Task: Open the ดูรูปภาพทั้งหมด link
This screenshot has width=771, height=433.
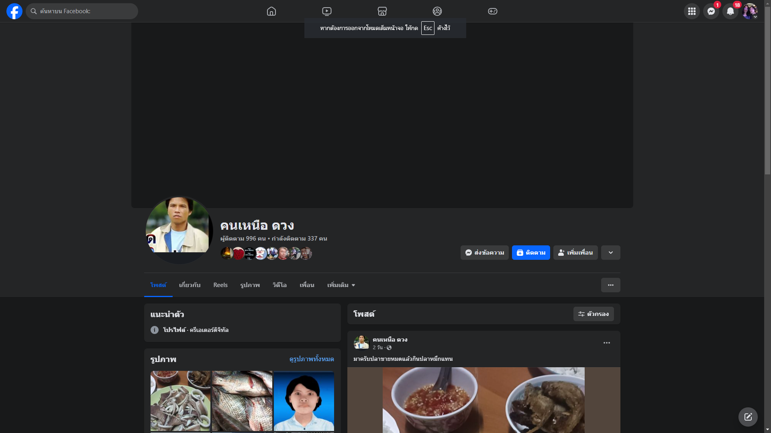Action: 312,359
